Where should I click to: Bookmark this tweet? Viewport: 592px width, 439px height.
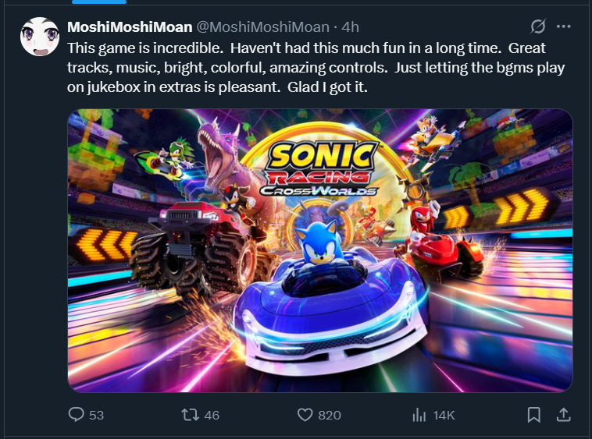click(533, 415)
